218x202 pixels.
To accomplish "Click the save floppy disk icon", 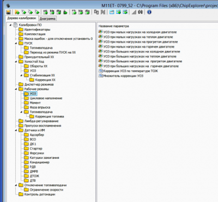I will 8,12.
